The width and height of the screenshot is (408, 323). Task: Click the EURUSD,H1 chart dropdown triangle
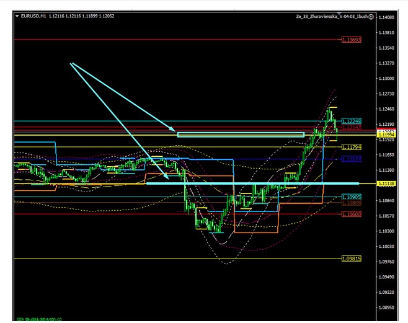tap(17, 16)
